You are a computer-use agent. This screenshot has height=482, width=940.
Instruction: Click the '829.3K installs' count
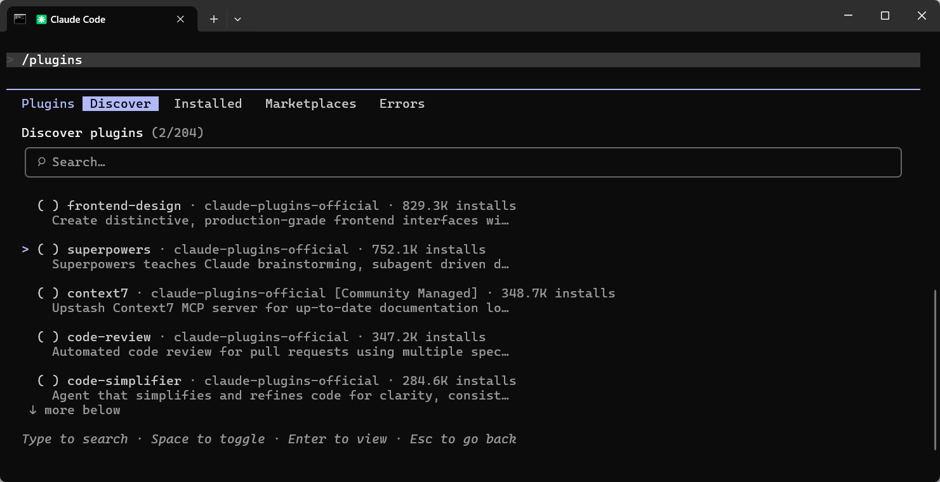(460, 205)
